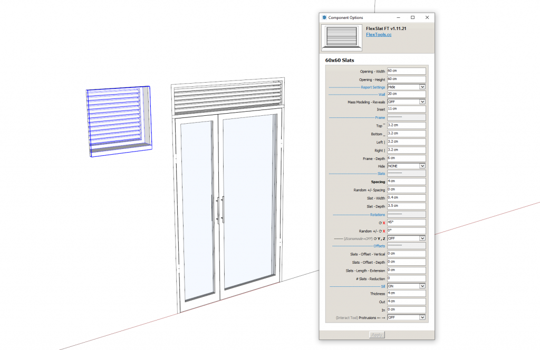Open the frame Hide dropdown set to NONE
Screen dimensions: 540x350
(x=422, y=165)
